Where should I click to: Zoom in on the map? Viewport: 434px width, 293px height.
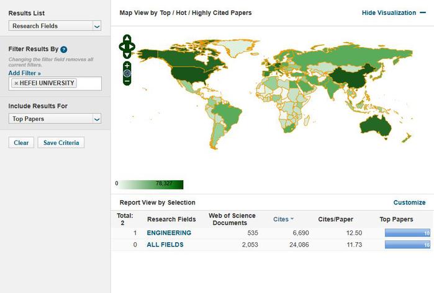127,65
